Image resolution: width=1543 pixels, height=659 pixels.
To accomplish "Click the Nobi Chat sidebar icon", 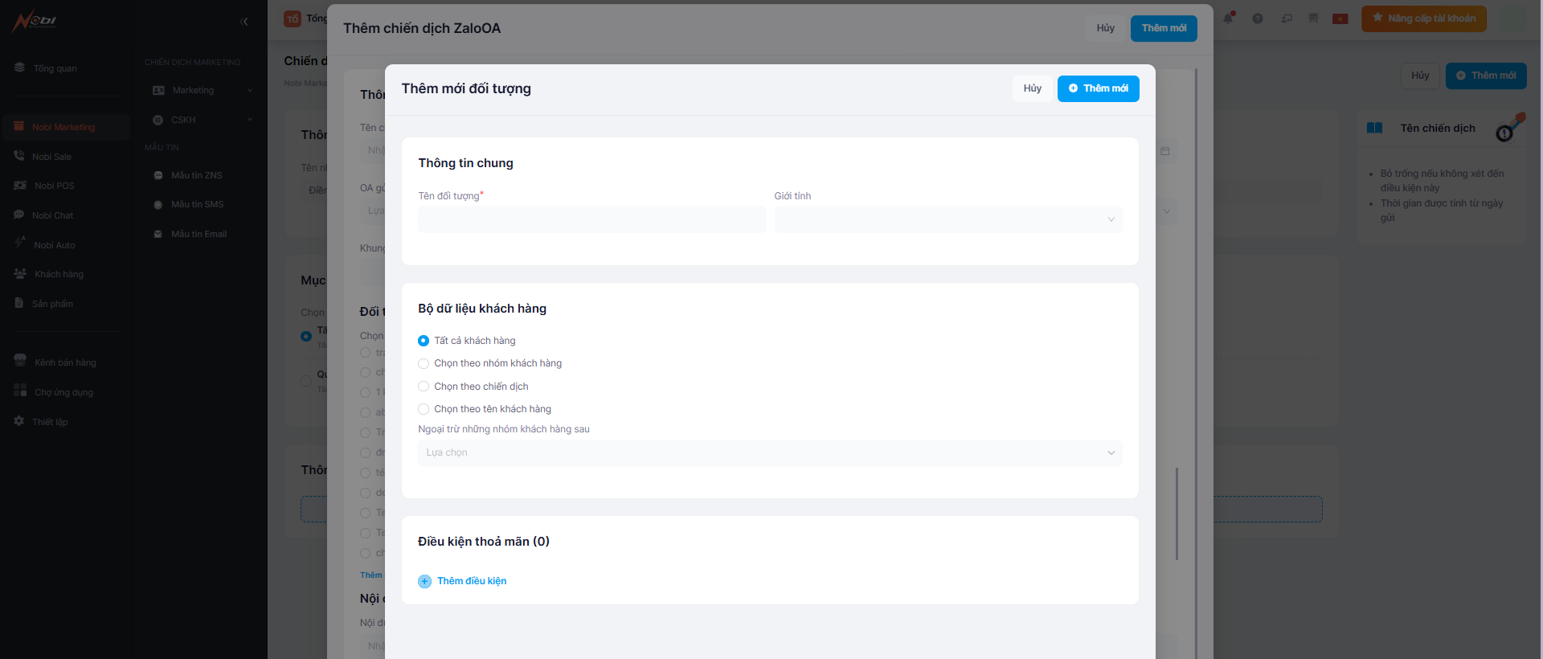I will tap(19, 215).
